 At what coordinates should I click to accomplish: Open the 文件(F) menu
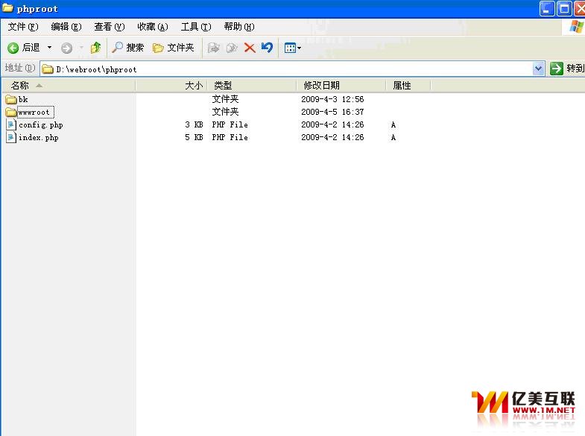click(x=23, y=27)
